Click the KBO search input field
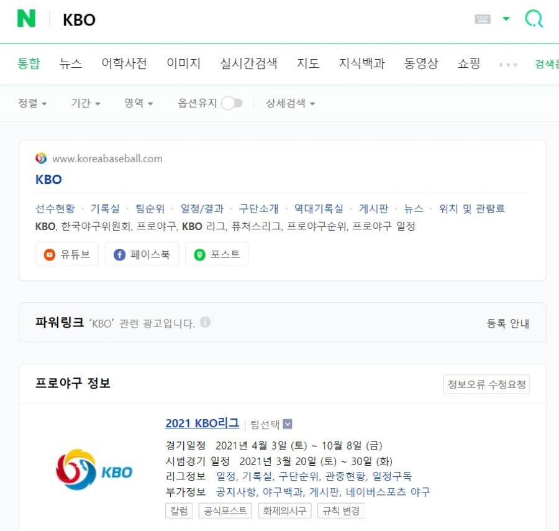Screen dimensions: 559x531 [x=248, y=20]
